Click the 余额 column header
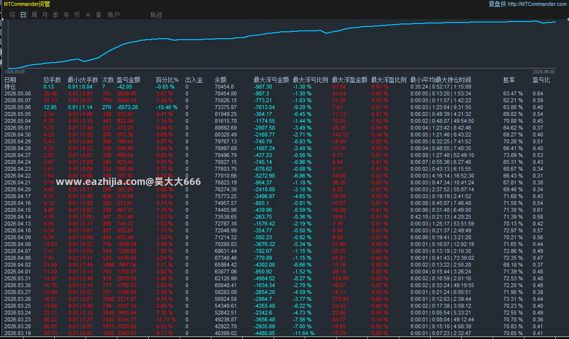The height and width of the screenshot is (339, 569). click(x=220, y=80)
